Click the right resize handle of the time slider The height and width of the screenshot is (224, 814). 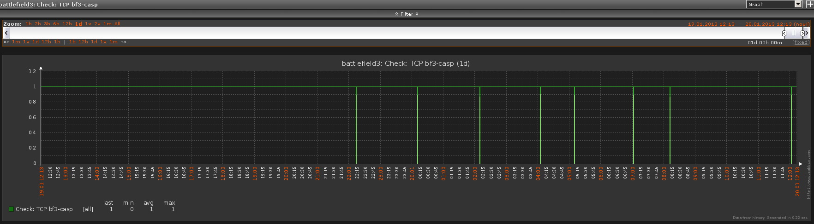click(x=802, y=33)
